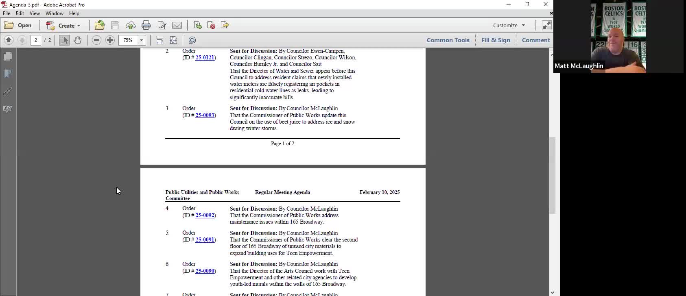Click the fit one full page icon

coord(174,40)
